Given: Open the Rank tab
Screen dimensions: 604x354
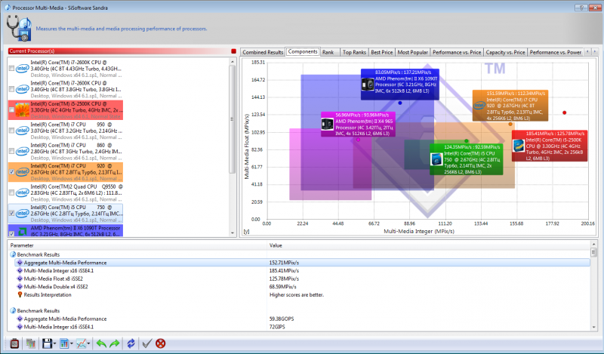Looking at the screenshot, I should pos(328,52).
